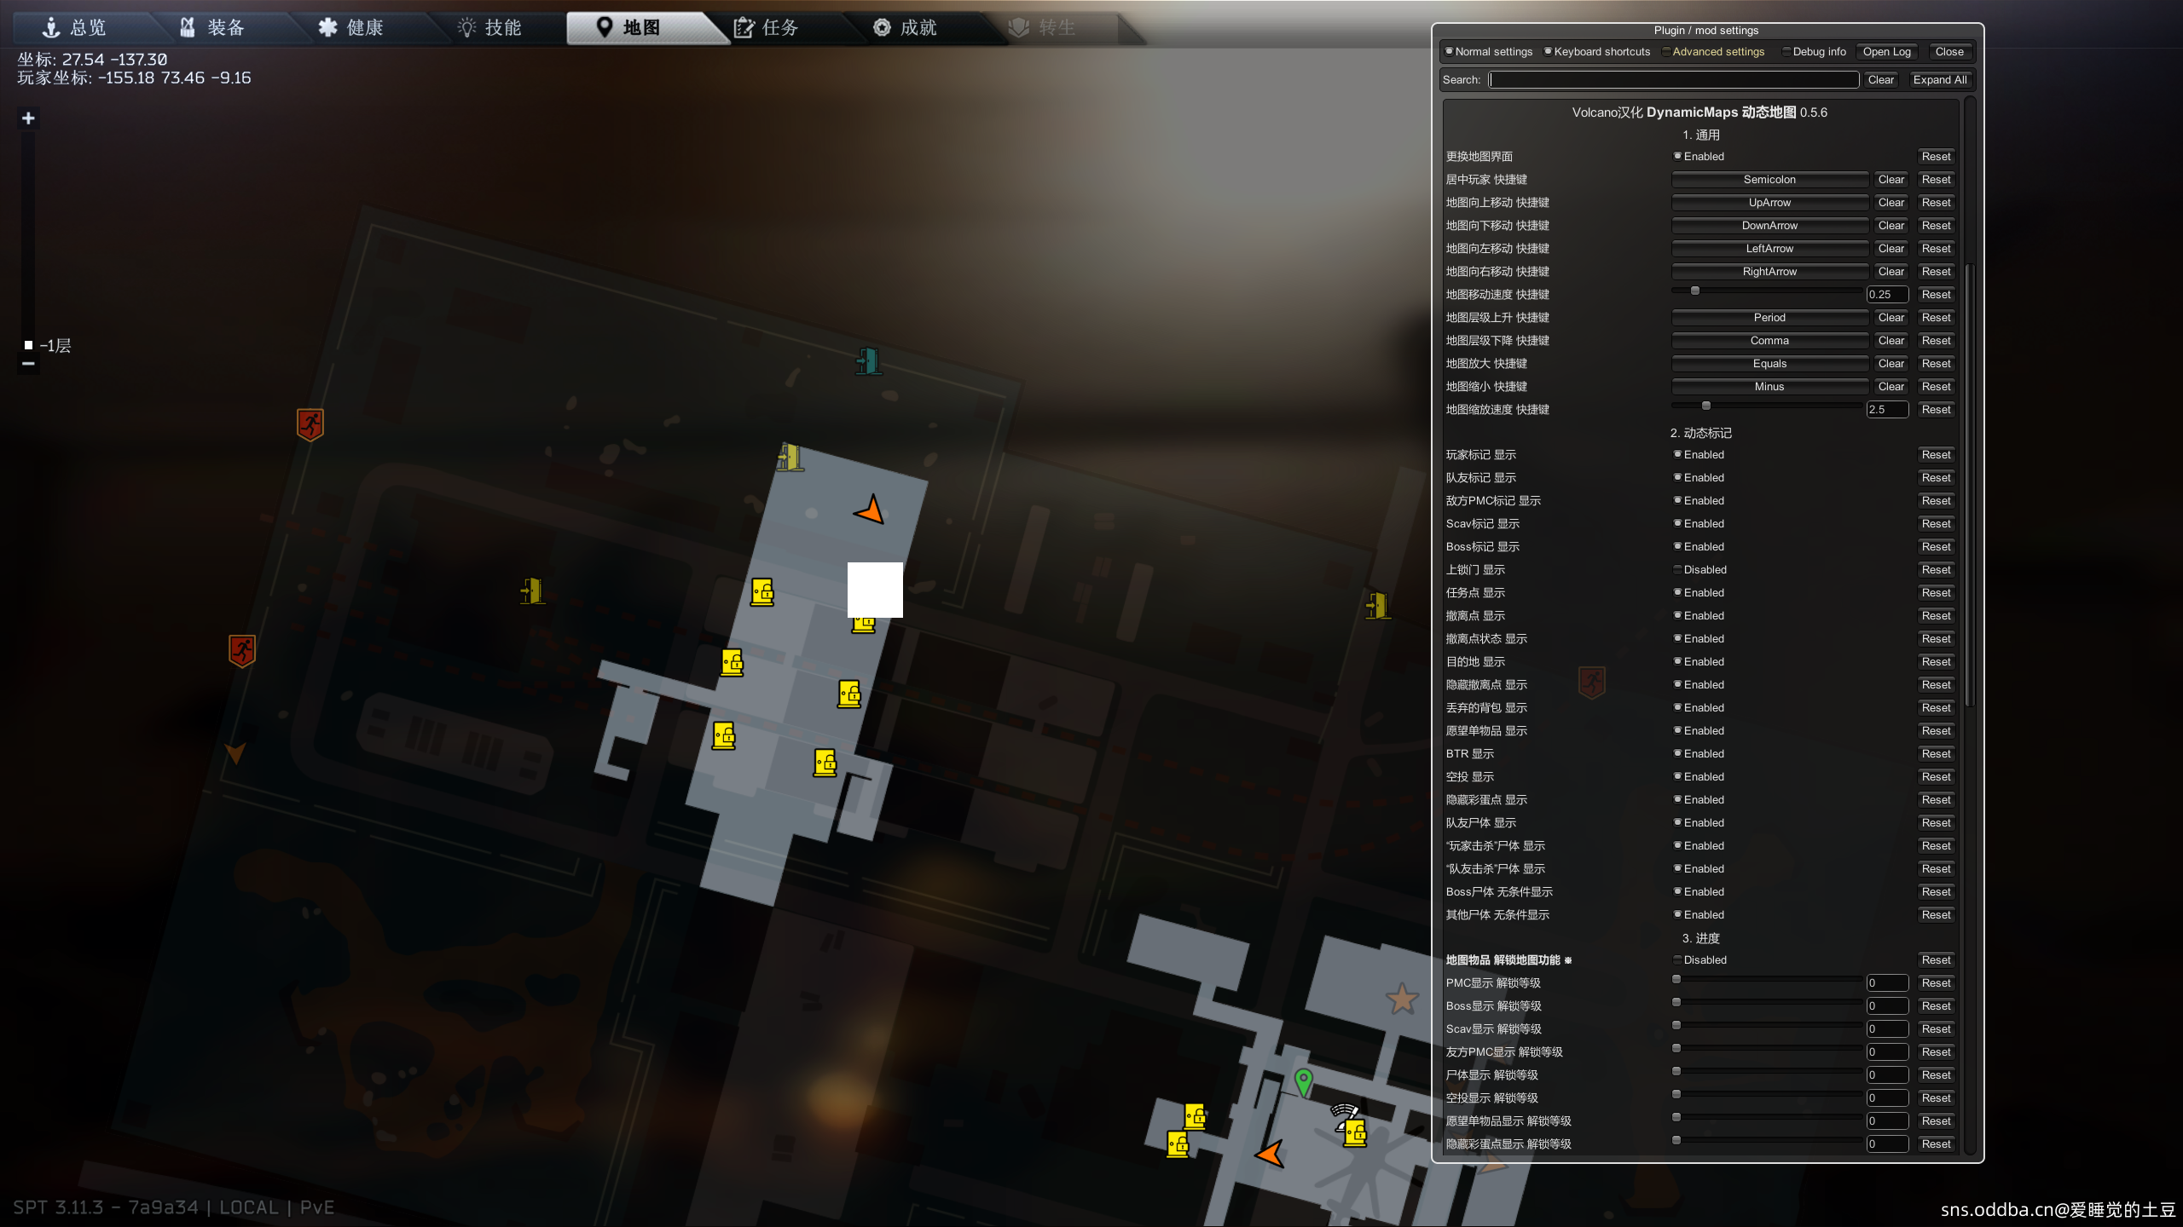The width and height of the screenshot is (2183, 1227).
Task: Change the Semicolon keybind button
Action: coord(1769,180)
